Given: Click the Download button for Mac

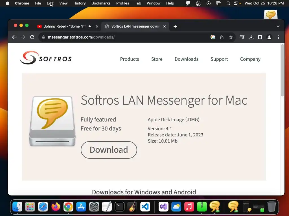Looking at the screenshot, I should (x=109, y=150).
